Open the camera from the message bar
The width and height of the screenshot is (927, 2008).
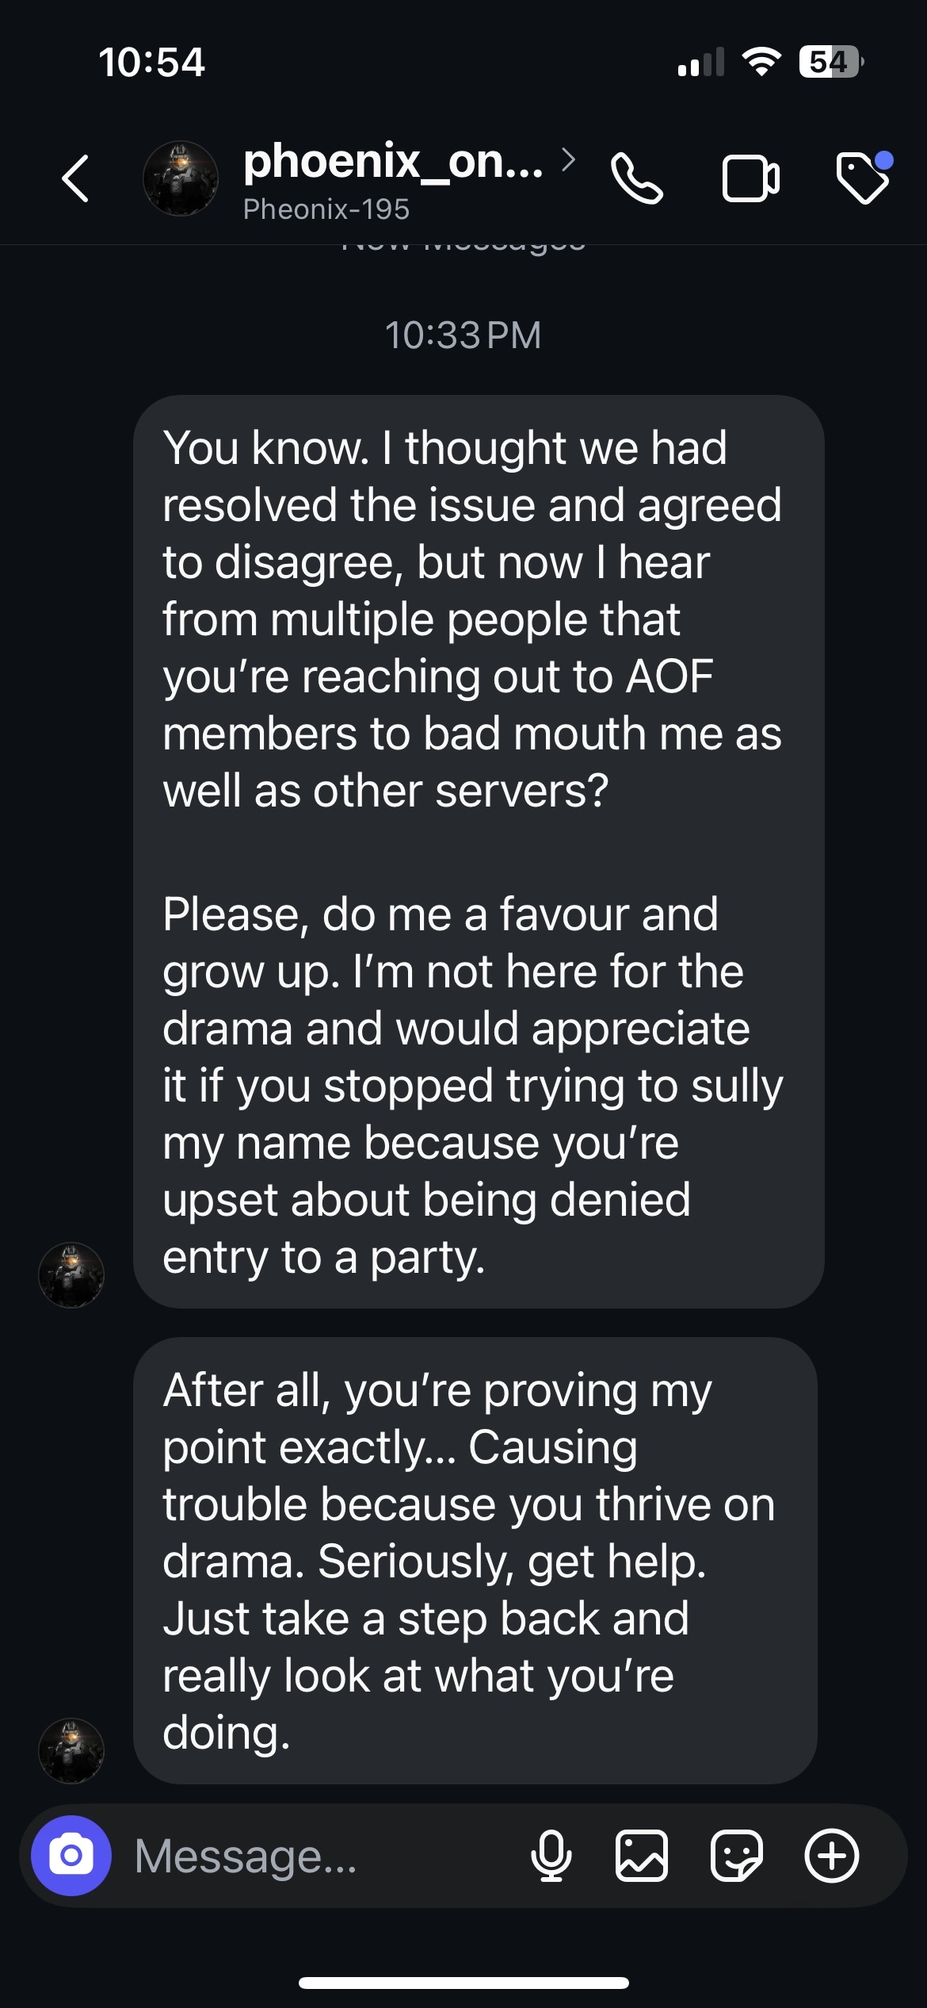pyautogui.click(x=71, y=1856)
